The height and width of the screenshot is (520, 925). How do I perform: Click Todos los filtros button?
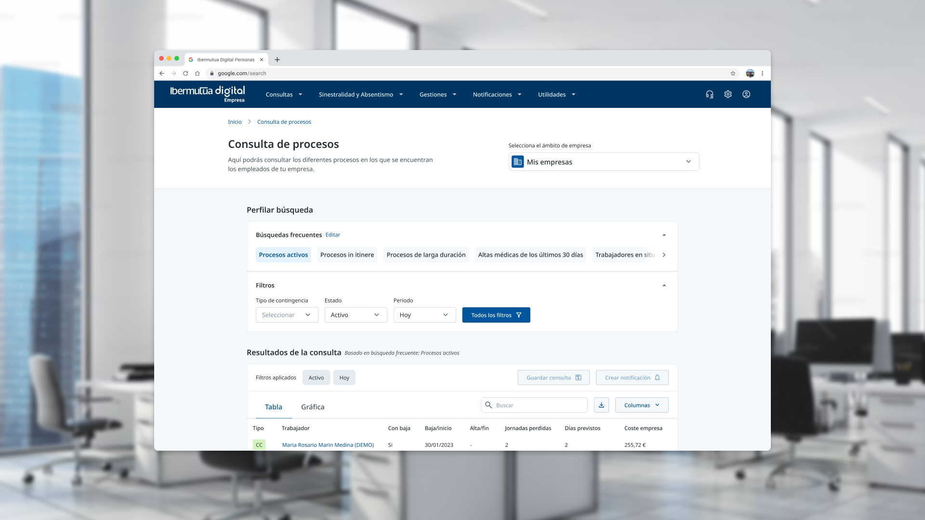[496, 315]
